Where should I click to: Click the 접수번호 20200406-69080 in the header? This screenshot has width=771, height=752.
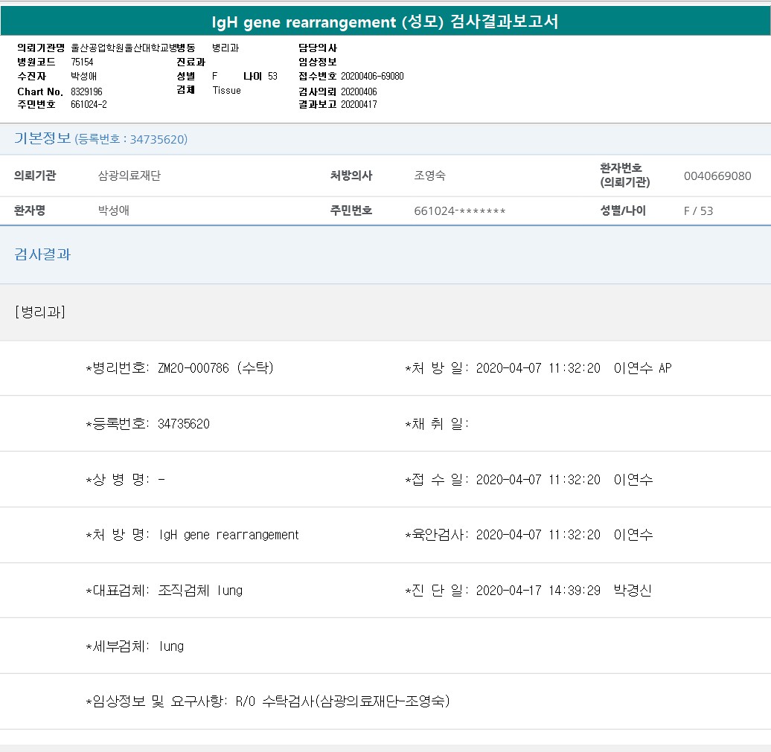point(372,77)
